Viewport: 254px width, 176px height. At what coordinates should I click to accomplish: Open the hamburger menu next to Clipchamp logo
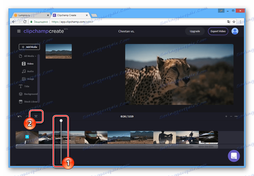[19, 31]
